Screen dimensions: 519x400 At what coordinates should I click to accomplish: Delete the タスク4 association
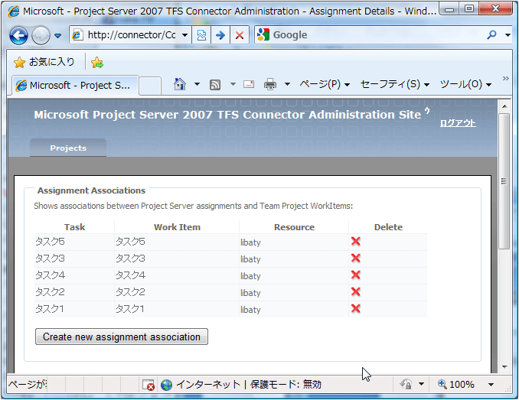356,275
